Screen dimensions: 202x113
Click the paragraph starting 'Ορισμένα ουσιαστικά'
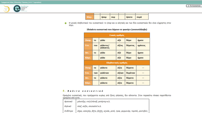117,96
